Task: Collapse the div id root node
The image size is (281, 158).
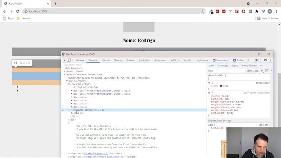Action: tap(67, 81)
